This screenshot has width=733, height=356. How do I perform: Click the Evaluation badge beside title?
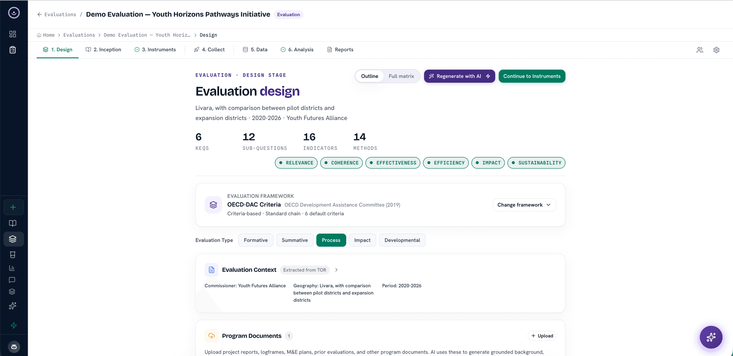pos(288,14)
